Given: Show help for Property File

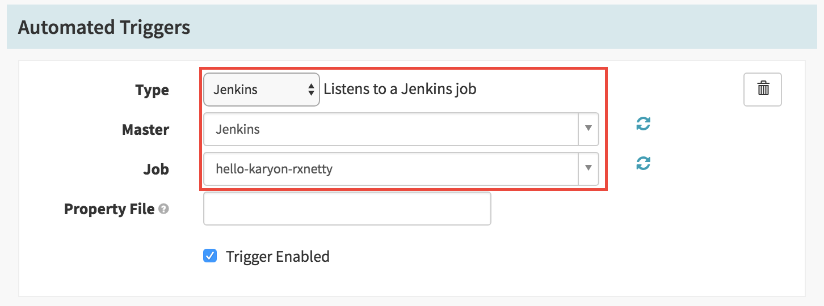Looking at the screenshot, I should coord(163,209).
